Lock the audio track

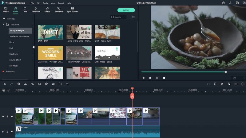click(7, 132)
